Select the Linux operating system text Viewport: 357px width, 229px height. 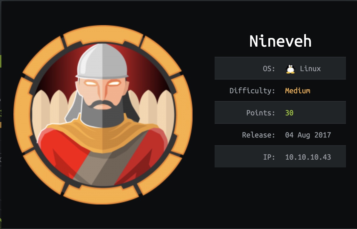pos(310,69)
